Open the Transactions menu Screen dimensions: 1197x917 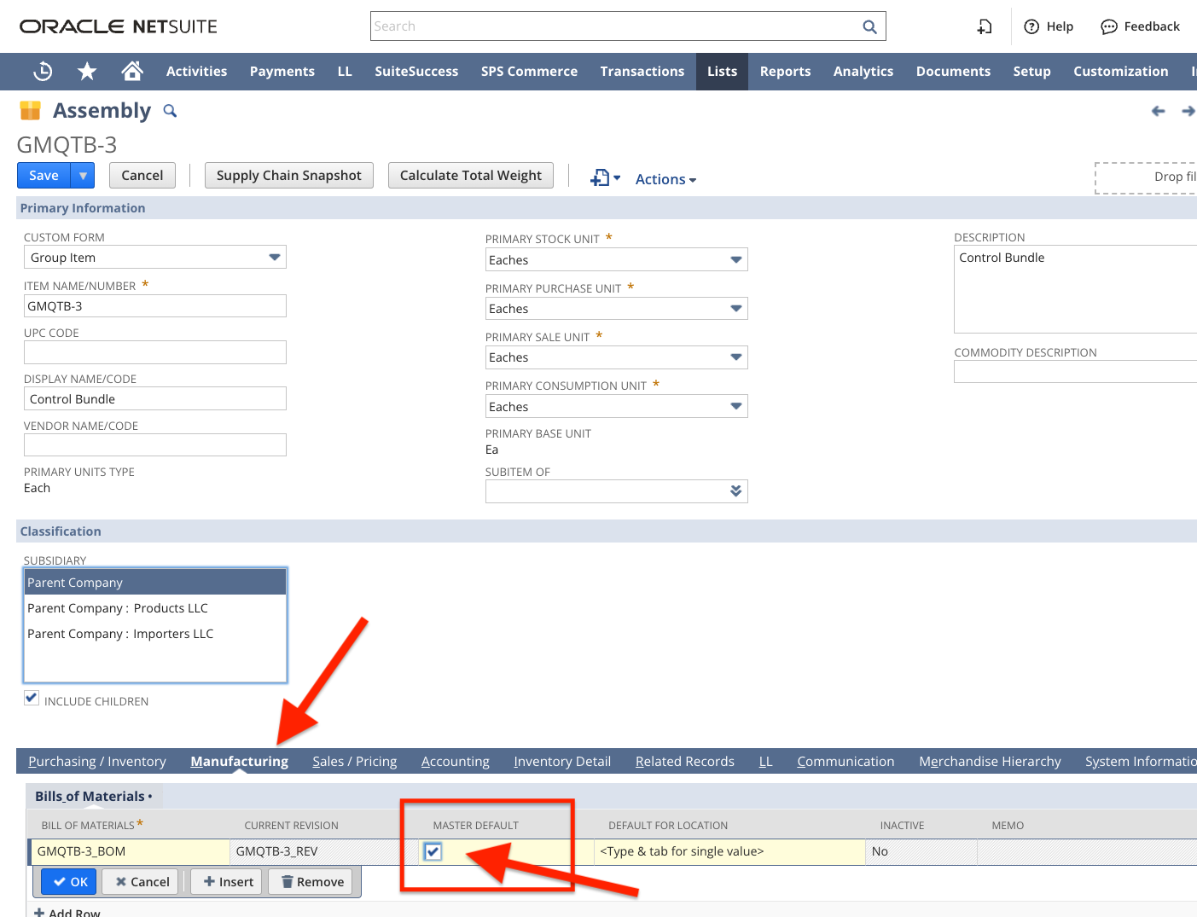(642, 72)
